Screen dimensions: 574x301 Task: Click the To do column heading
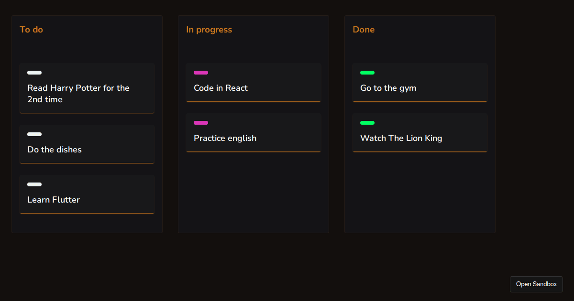(31, 30)
